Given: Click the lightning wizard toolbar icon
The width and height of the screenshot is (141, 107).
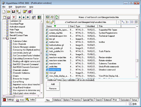Looking at the screenshot, I should pyautogui.click(x=18, y=12).
